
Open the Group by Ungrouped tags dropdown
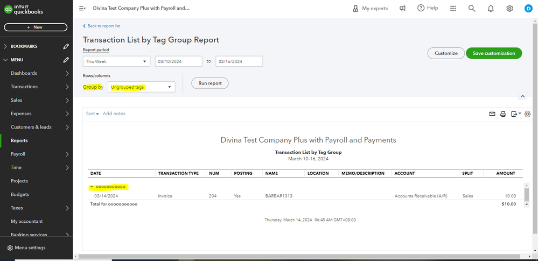pos(141,87)
